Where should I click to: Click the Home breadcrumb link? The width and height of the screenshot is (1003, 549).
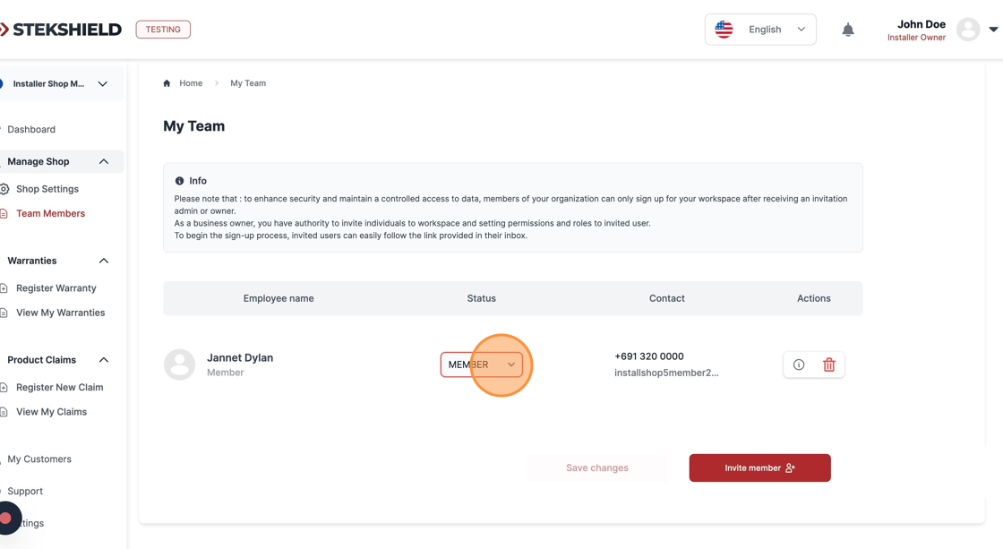[x=191, y=83]
